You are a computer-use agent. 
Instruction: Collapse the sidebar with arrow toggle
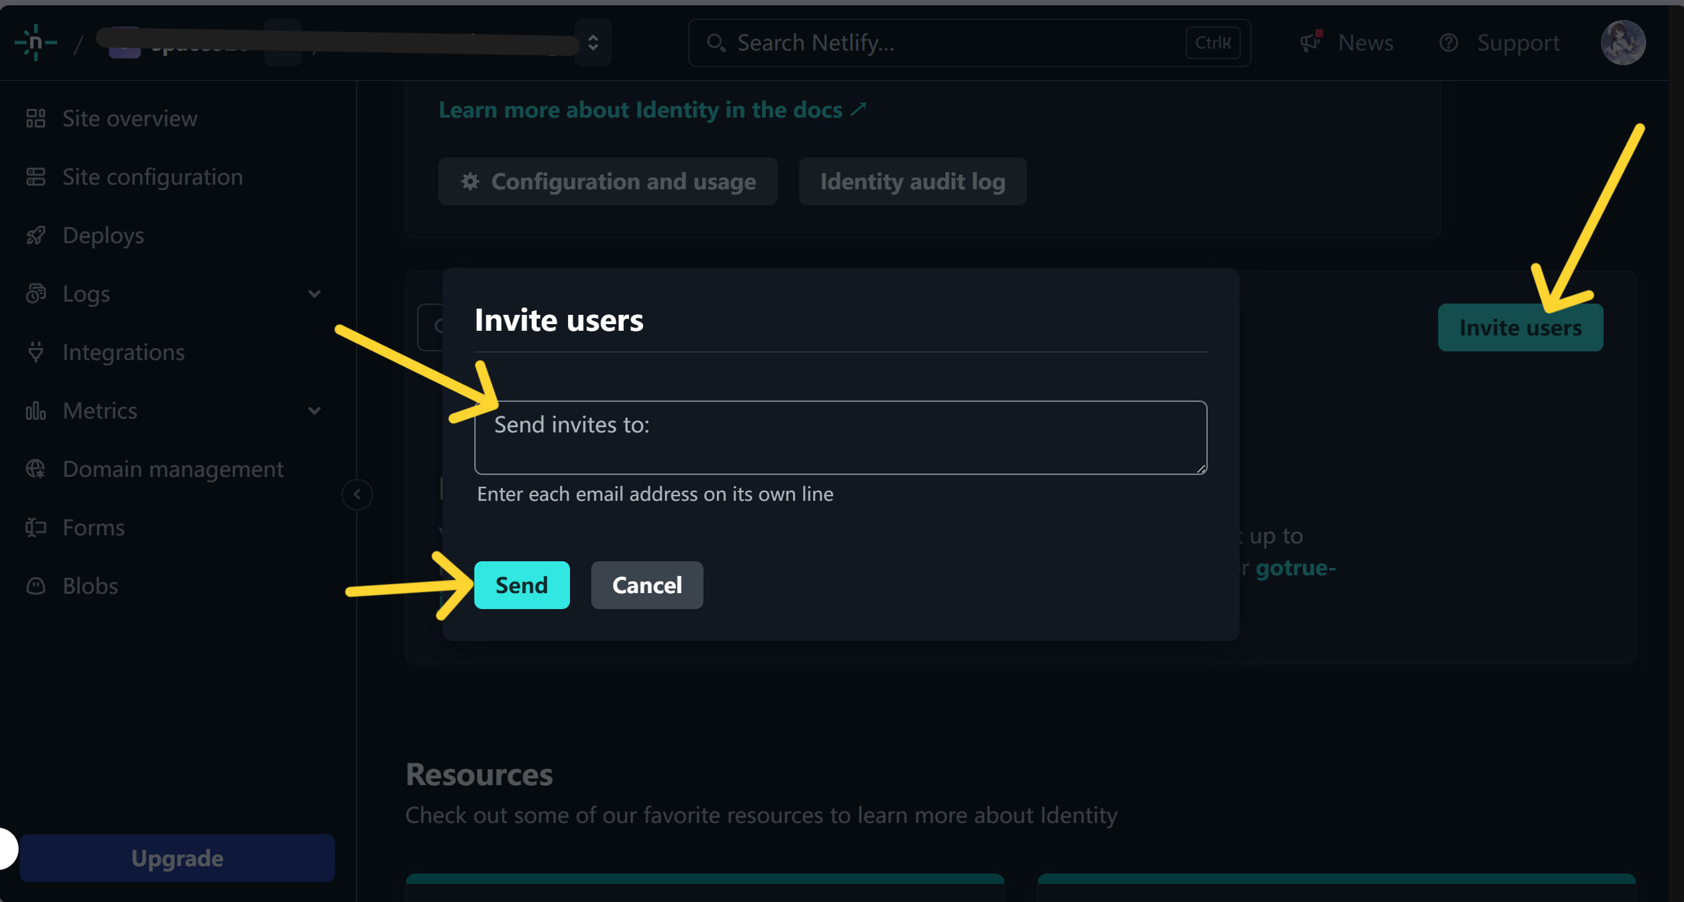[357, 494]
